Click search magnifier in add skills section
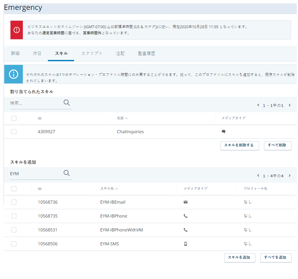Viewport: 298px width, 279px height. pos(66,173)
